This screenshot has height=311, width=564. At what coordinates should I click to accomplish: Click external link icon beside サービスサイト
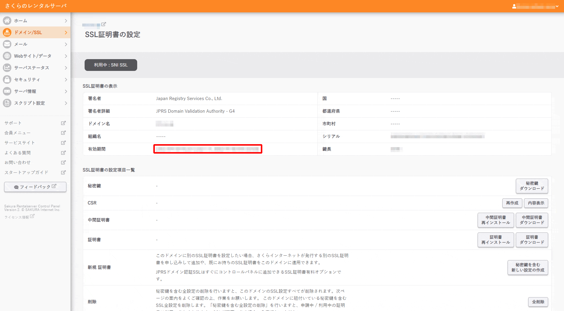[x=63, y=143]
